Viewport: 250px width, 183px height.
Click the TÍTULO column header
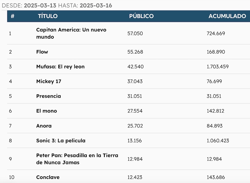coord(48,16)
